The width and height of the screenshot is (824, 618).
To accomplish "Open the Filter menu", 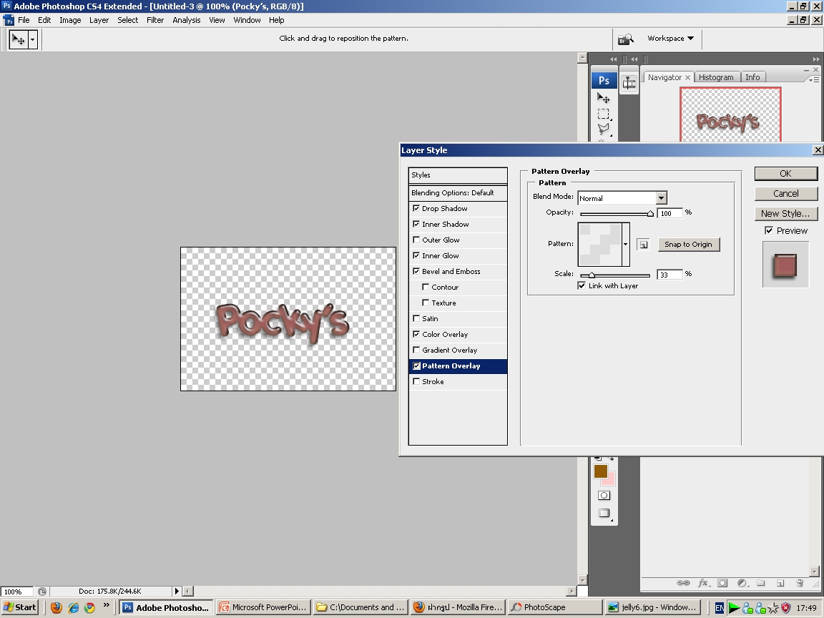I will pos(155,20).
